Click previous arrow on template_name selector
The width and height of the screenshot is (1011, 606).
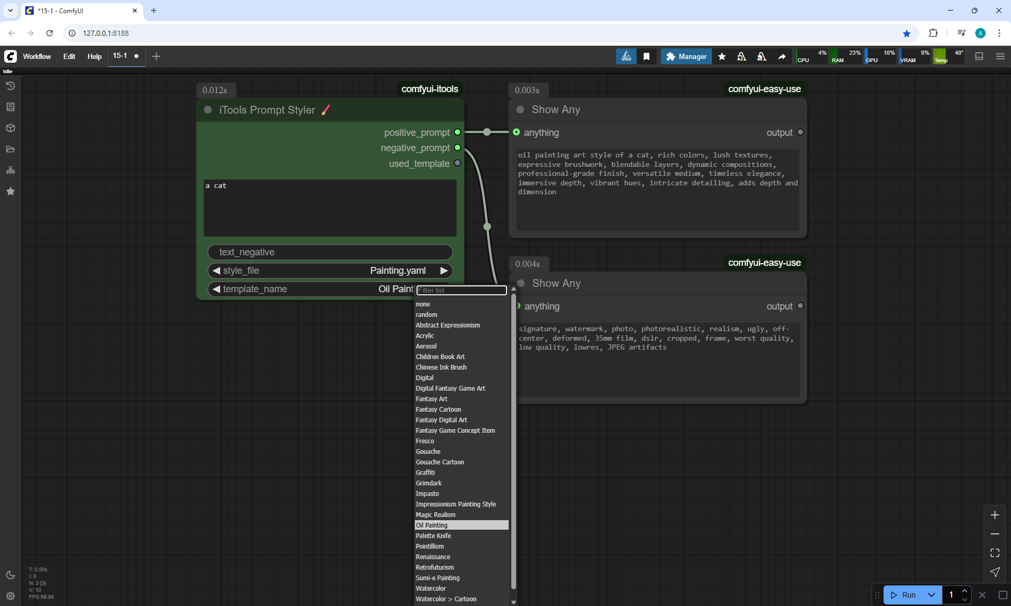point(216,289)
